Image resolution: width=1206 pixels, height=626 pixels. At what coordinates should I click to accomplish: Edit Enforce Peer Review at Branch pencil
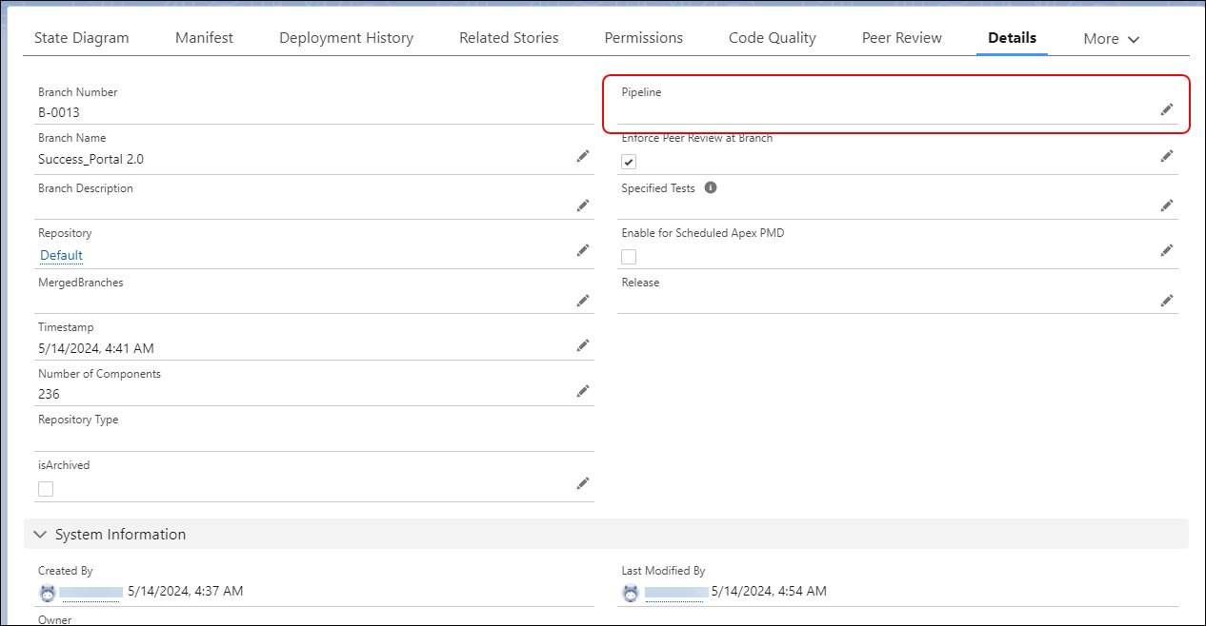pyautogui.click(x=1166, y=156)
